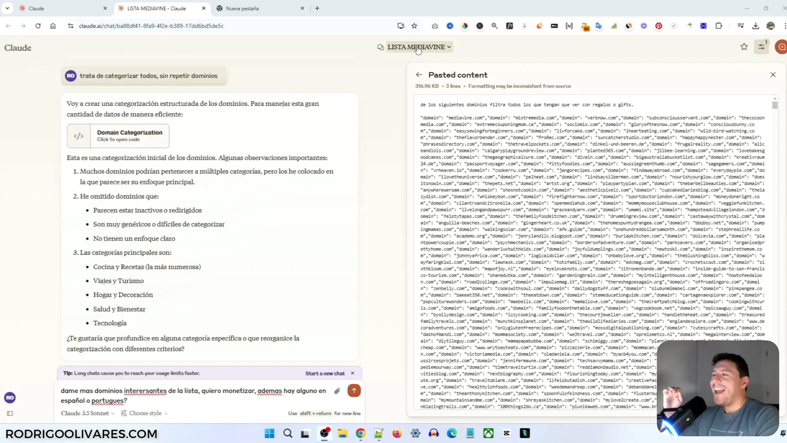Click Start a new chat link
The height and width of the screenshot is (443, 787).
point(325,373)
